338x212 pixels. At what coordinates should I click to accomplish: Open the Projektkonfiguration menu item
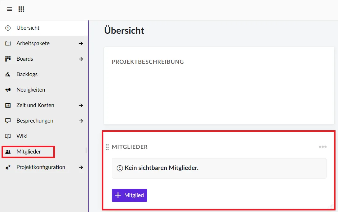tap(41, 167)
